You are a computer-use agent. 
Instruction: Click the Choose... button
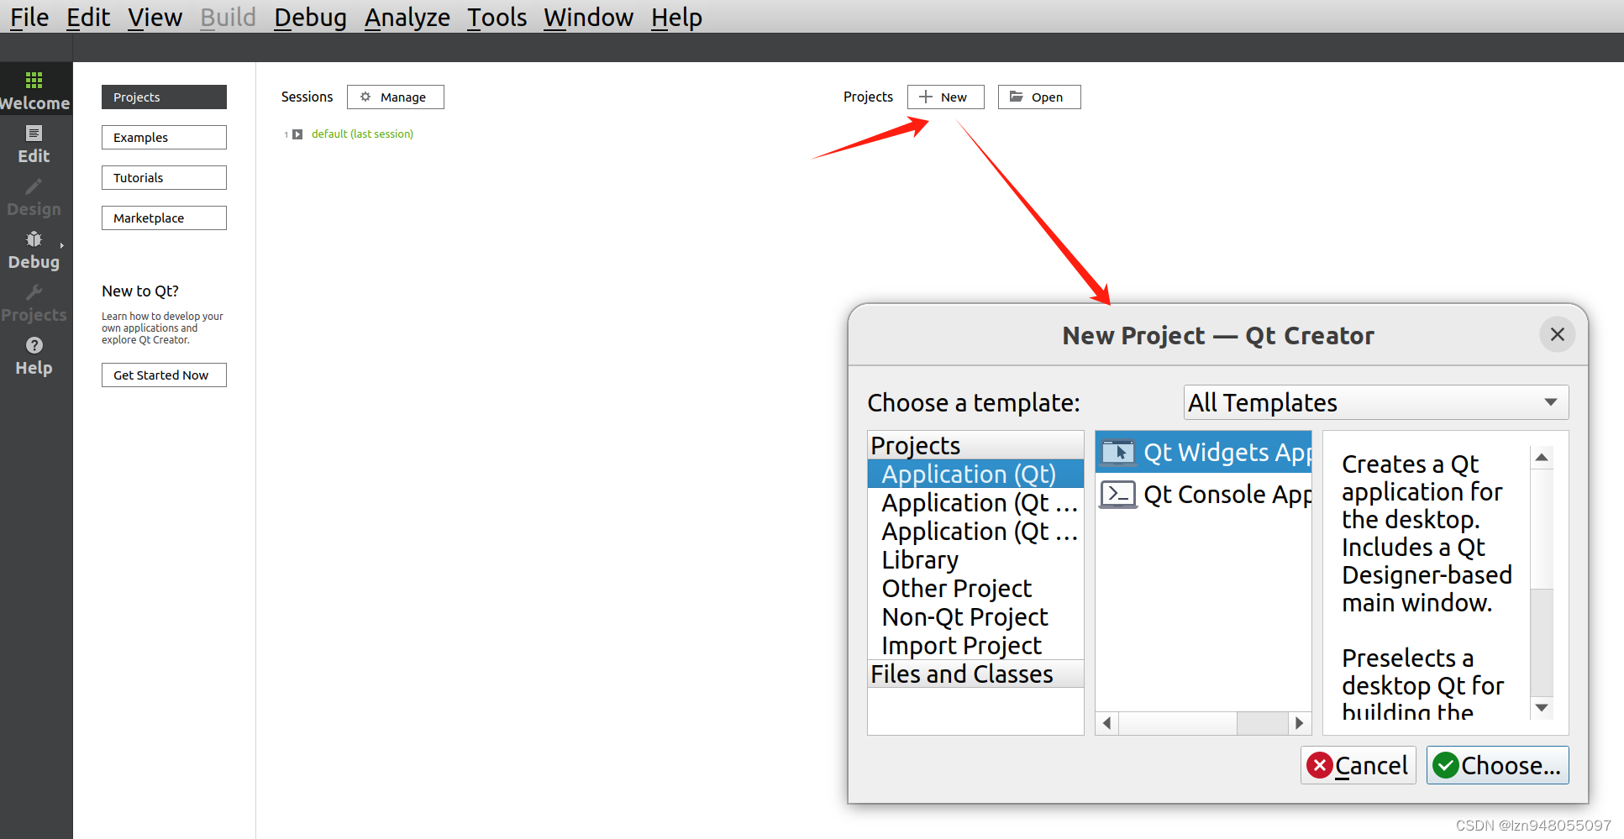tap(1497, 765)
